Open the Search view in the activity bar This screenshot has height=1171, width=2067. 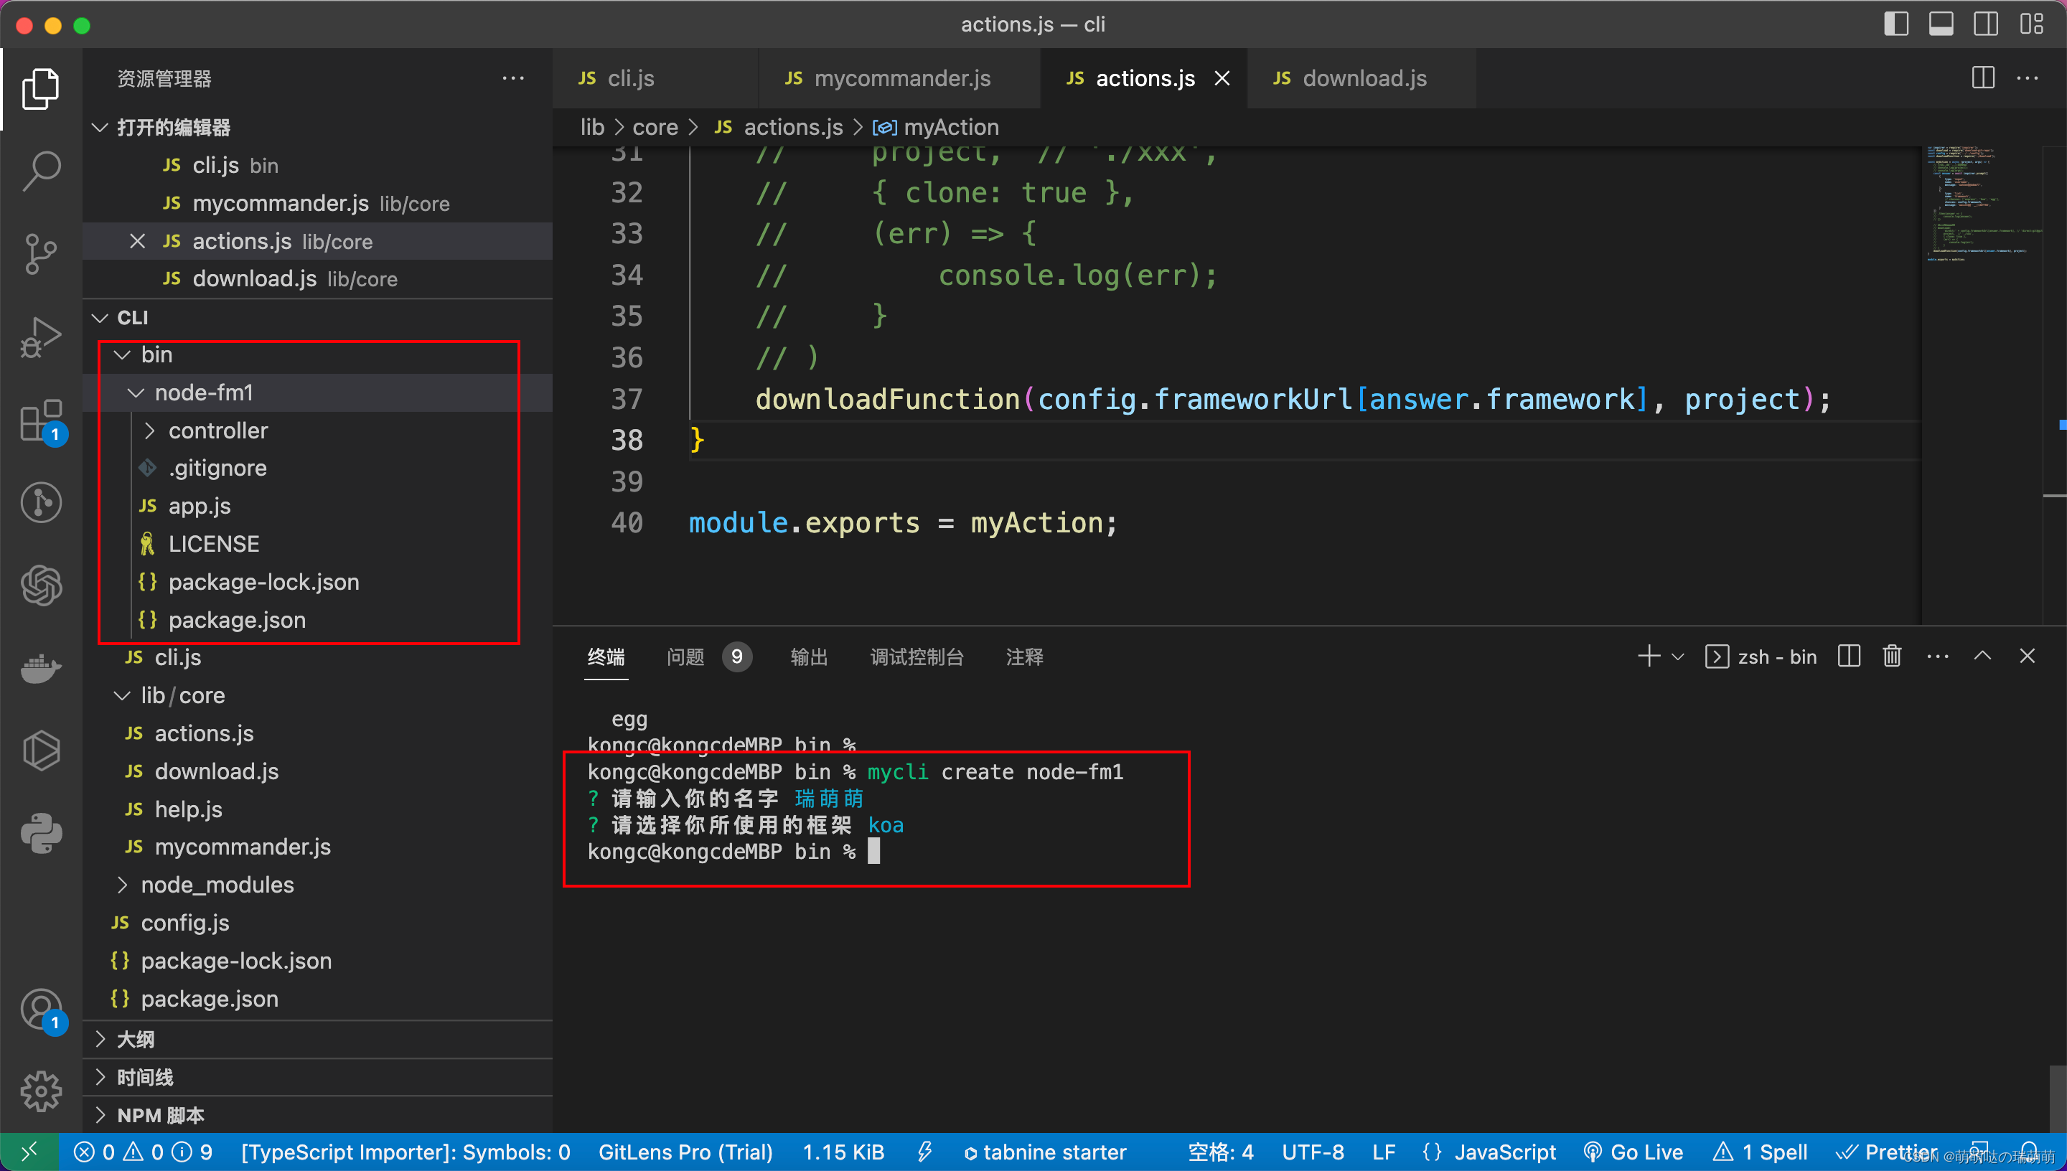(x=40, y=171)
